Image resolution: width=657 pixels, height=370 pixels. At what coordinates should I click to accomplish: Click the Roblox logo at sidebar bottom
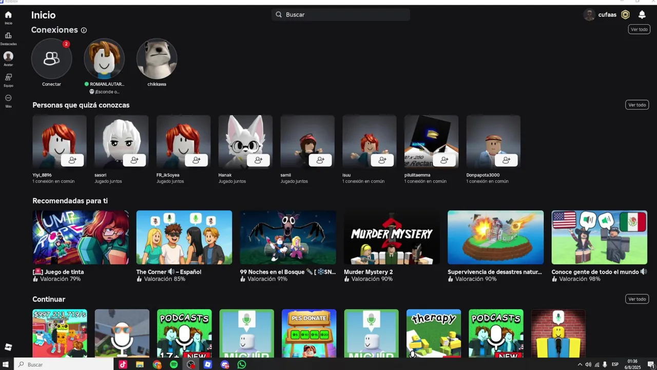click(x=8, y=347)
